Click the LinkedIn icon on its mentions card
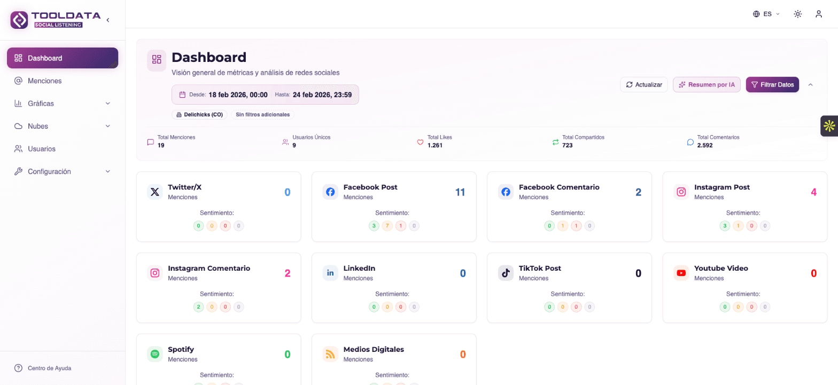This screenshot has width=838, height=385. (330, 273)
